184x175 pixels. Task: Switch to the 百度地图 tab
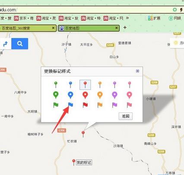89,28
